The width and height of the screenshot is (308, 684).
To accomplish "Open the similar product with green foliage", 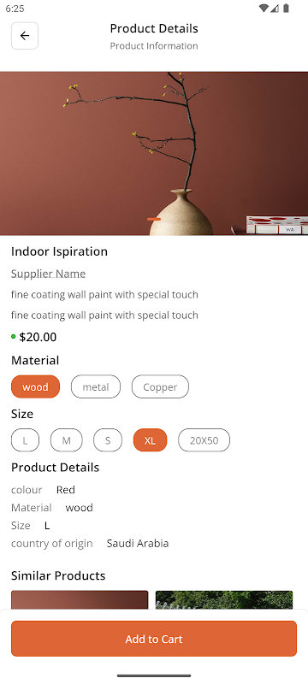I will pyautogui.click(x=224, y=600).
